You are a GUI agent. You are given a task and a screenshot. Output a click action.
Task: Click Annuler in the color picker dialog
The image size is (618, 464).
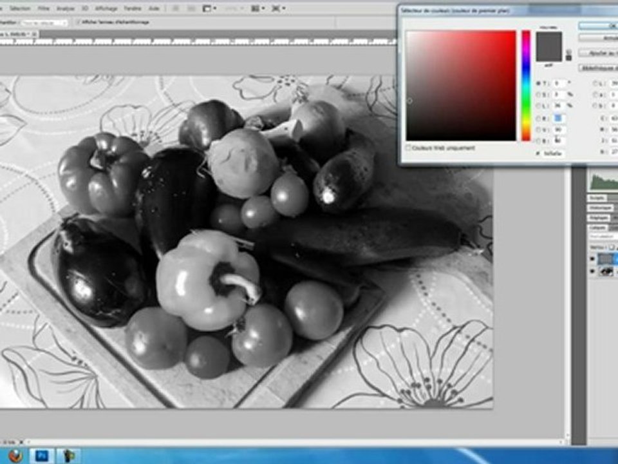point(598,38)
